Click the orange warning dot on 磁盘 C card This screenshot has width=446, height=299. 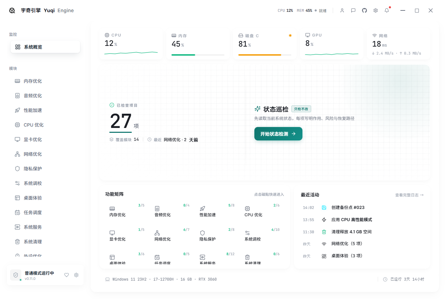290,35
